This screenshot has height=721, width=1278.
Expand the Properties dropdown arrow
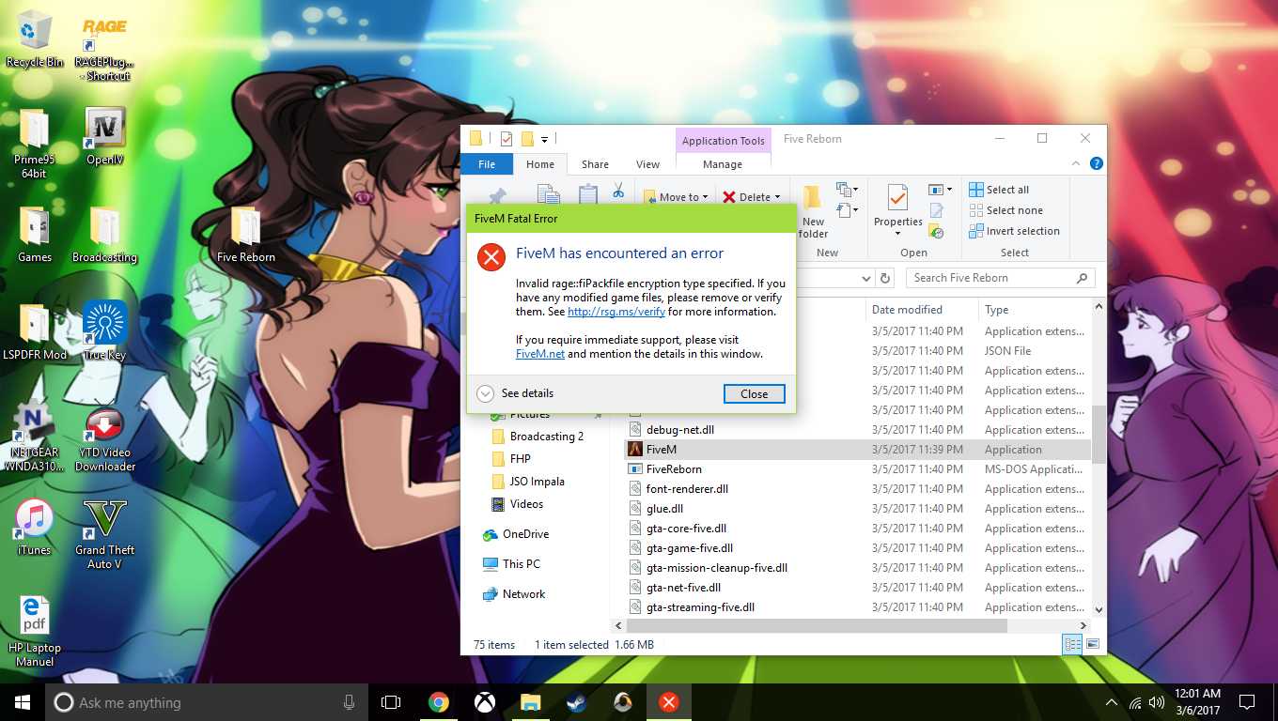click(x=897, y=233)
